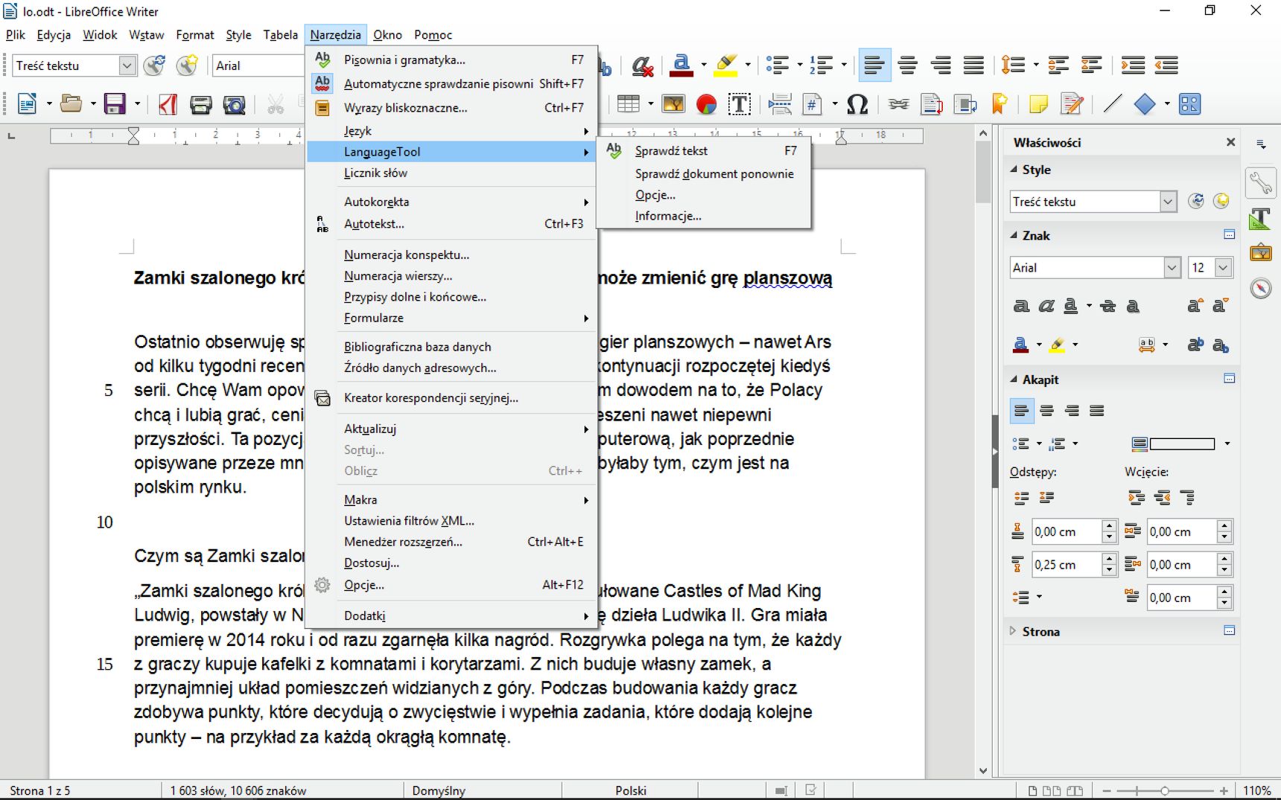Choose Sprawdź dokument ponownie

704,173
